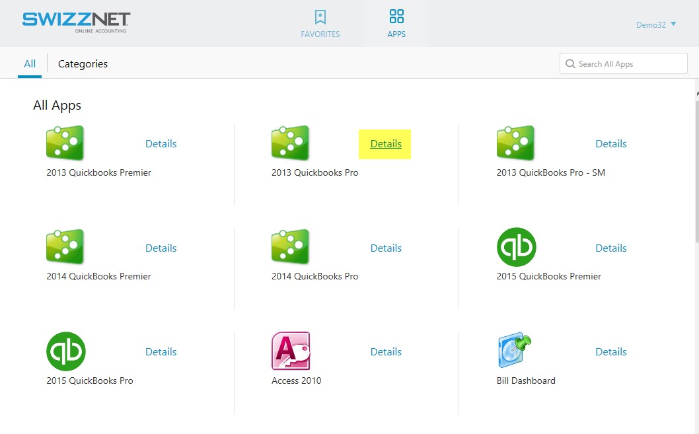Select the Access 2010 label
This screenshot has height=434, width=699.
tap(297, 381)
